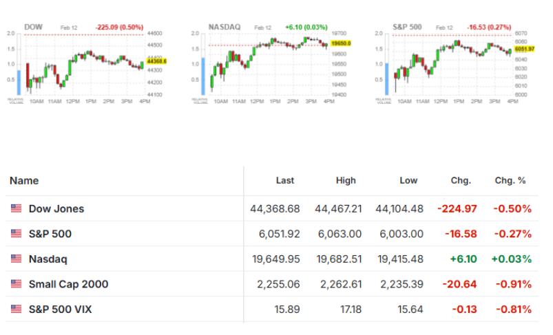Click the S&P 500 relative volume blue bar
This screenshot has width=553, height=335.
387,79
